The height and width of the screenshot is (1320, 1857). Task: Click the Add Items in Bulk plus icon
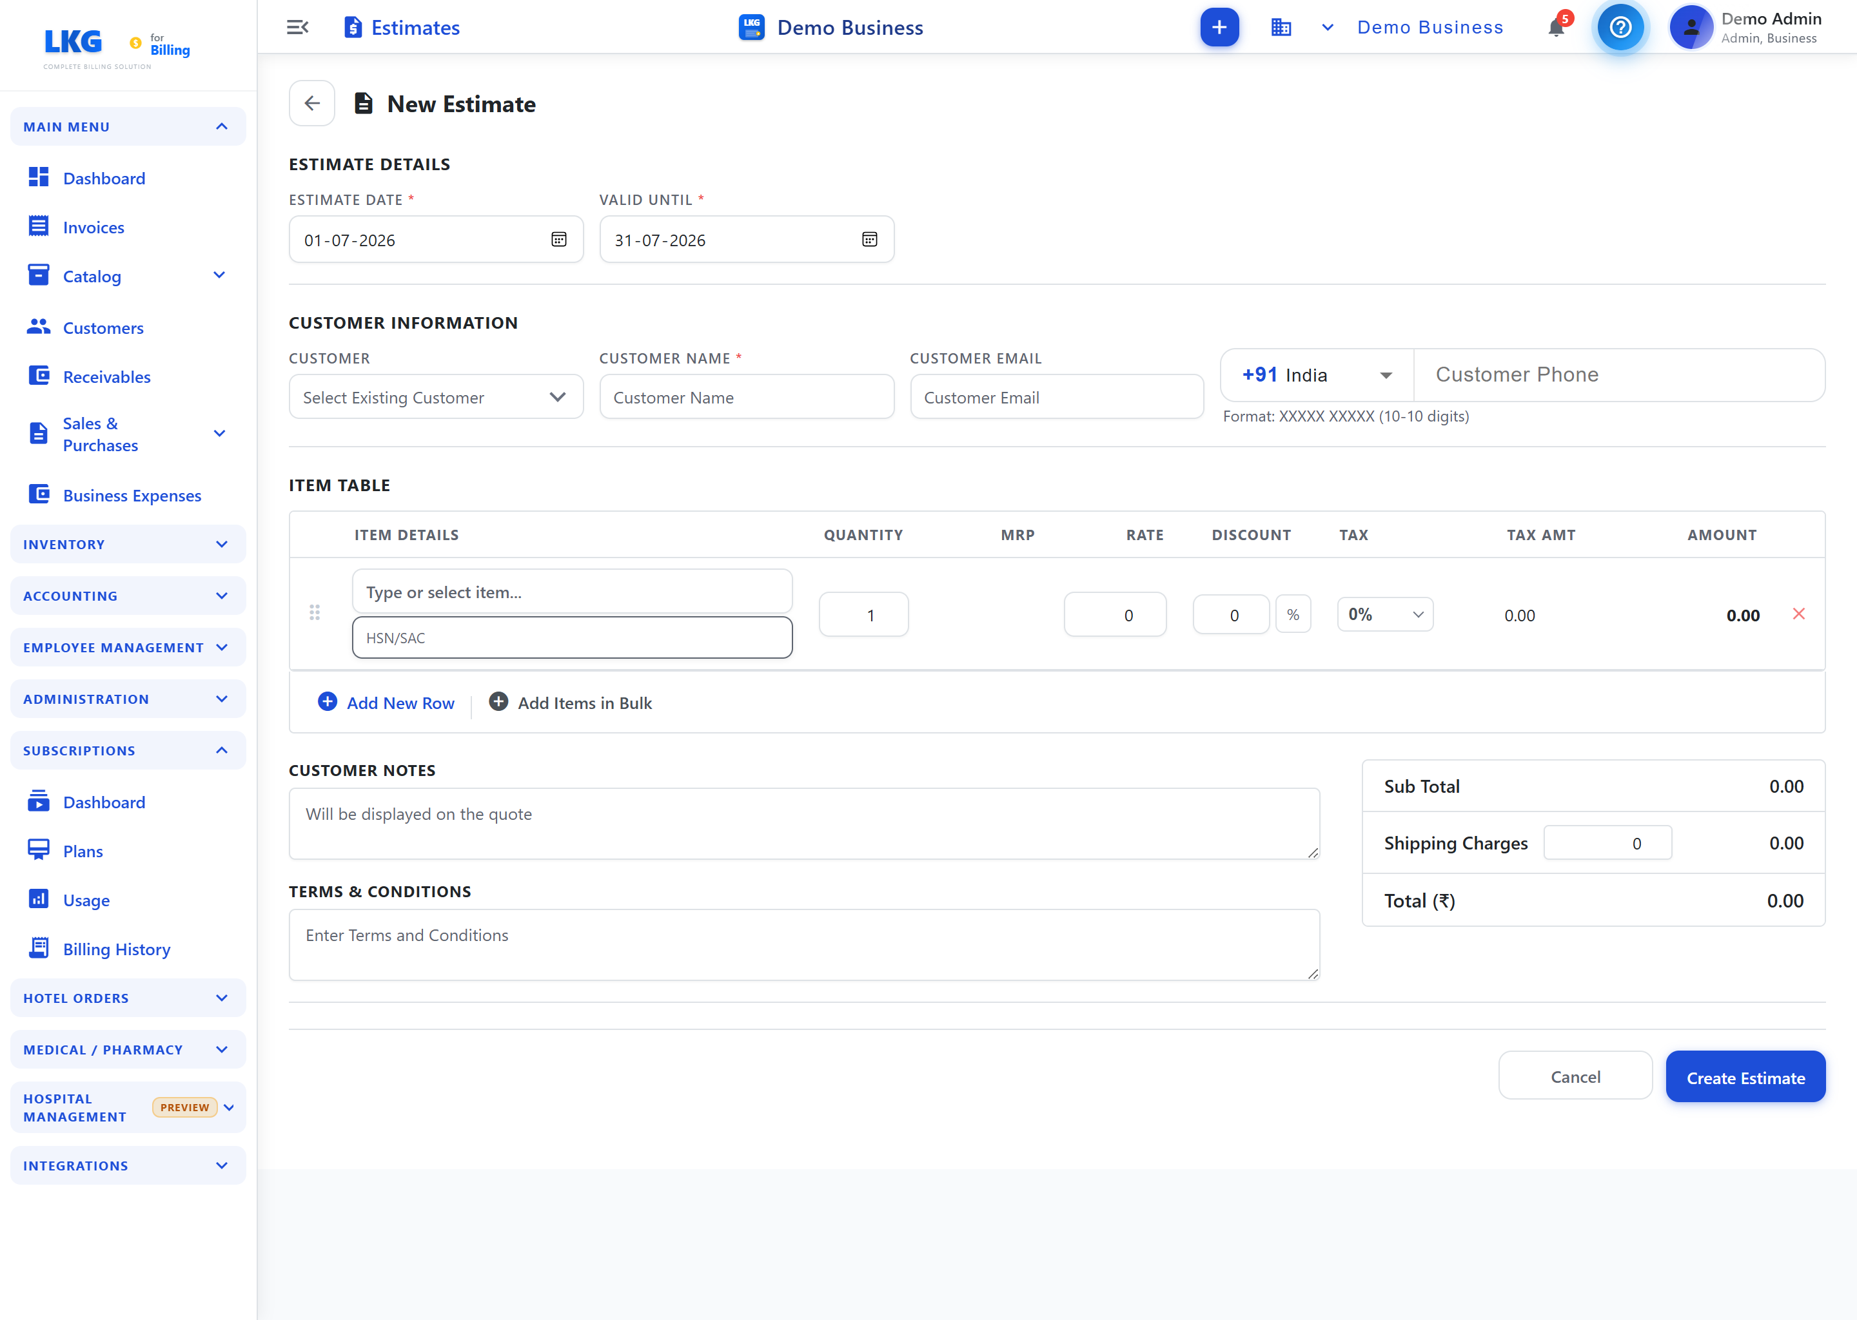[498, 701]
